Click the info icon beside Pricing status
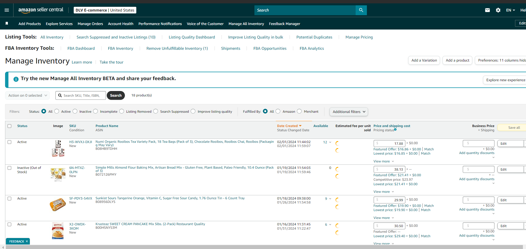526x249 pixels. (x=395, y=130)
